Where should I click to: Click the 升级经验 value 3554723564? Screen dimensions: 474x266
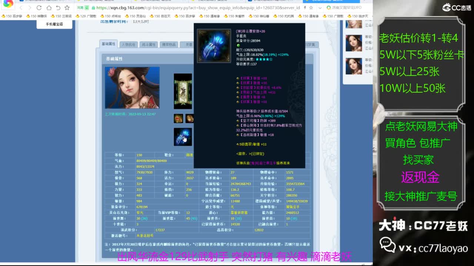[296, 184]
